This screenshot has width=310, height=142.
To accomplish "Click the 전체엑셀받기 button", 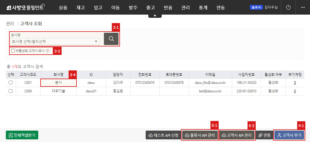I will pos(22,135).
